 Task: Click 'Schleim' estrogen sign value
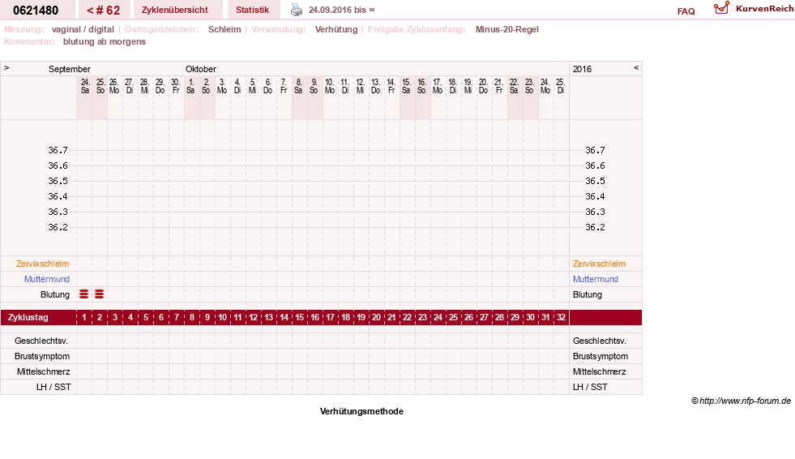tap(224, 29)
